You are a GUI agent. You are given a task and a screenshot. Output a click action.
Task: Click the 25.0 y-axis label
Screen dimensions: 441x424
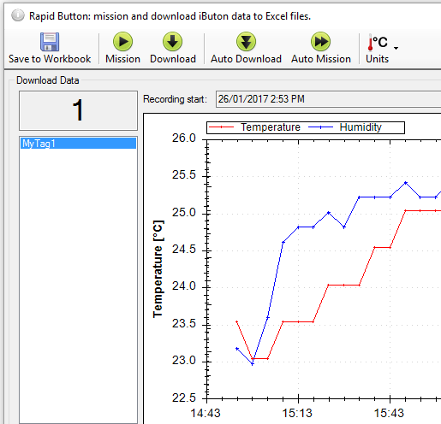click(x=184, y=212)
